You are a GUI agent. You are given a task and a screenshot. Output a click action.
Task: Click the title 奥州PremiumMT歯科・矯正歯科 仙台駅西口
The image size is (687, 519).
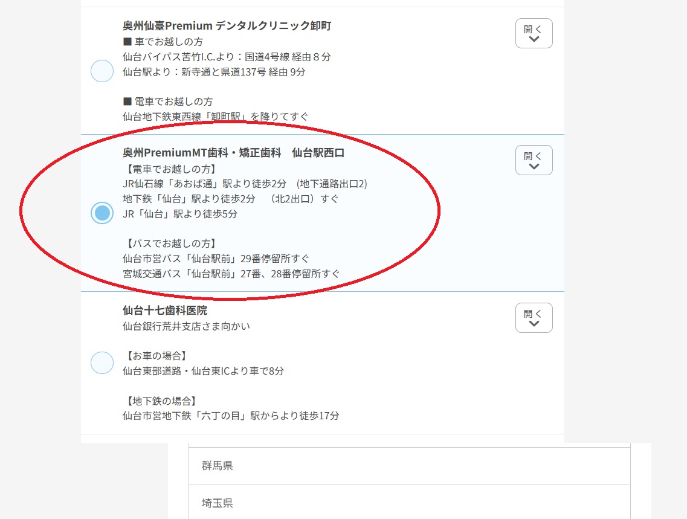(233, 153)
